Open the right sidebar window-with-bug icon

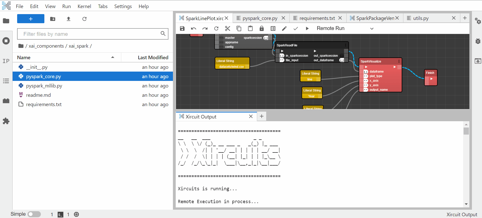tap(478, 61)
